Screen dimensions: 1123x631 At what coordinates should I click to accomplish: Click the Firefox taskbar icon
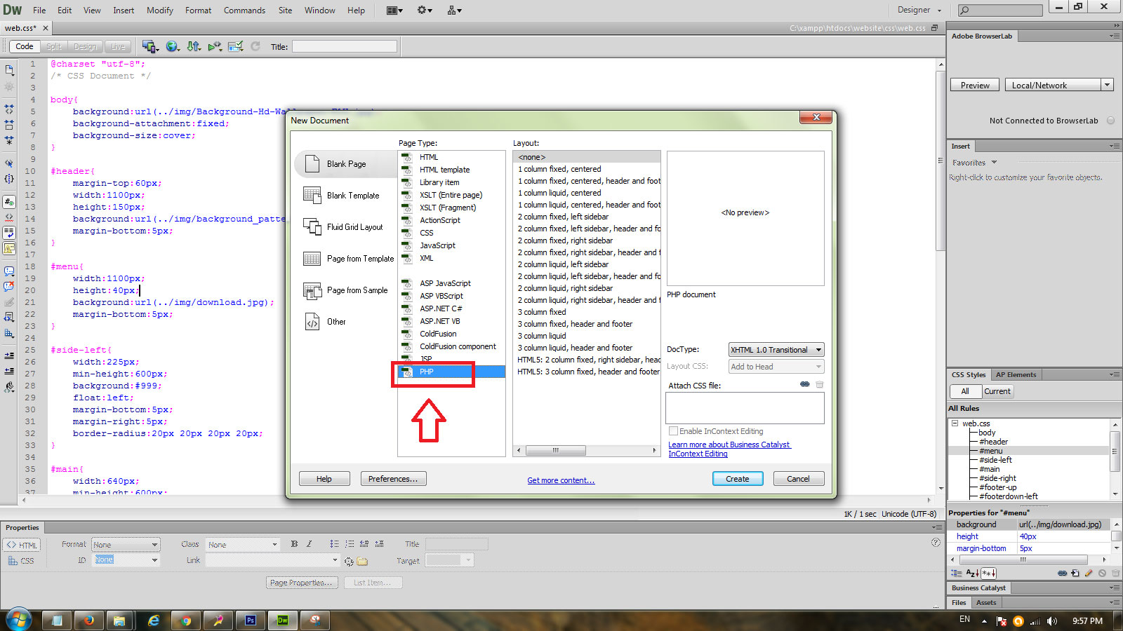tap(89, 620)
